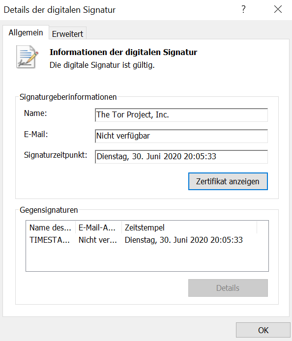Click the Name field with The Tor Project, Inc.
Image resolution: width=292 pixels, height=341 pixels.
tap(181, 115)
